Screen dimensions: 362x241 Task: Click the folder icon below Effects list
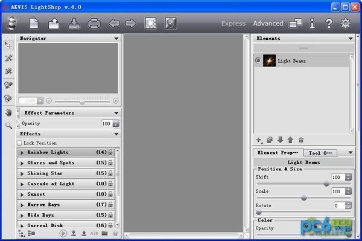(x=105, y=233)
